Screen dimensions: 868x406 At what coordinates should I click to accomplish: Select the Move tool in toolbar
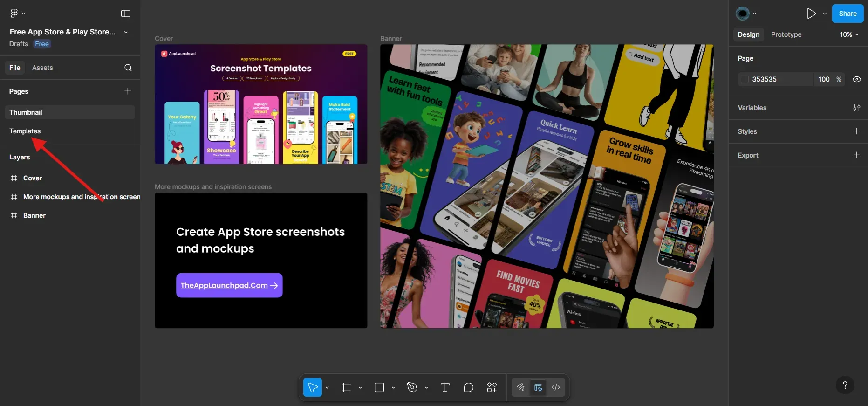[313, 387]
